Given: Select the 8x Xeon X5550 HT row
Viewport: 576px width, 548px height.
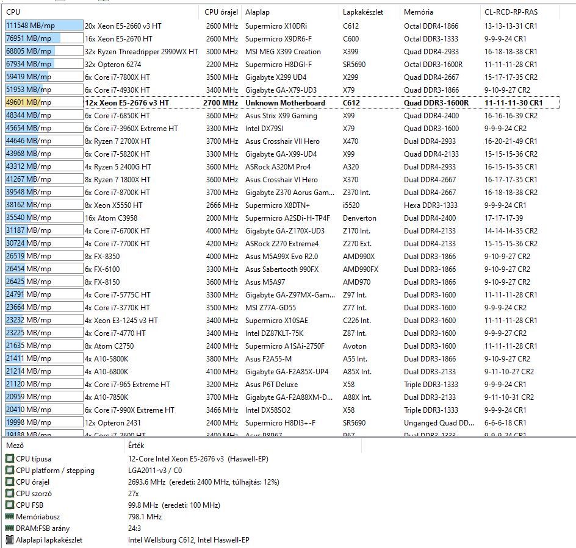Looking at the screenshot, I should tap(282, 205).
